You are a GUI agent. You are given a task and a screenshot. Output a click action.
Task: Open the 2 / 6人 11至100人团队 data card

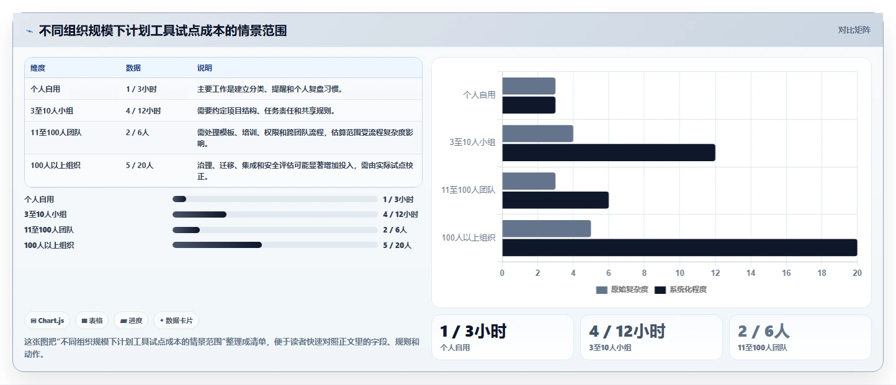[x=800, y=337]
